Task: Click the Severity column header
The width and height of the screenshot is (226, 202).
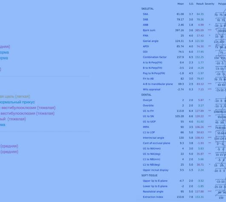Action: point(209,4)
